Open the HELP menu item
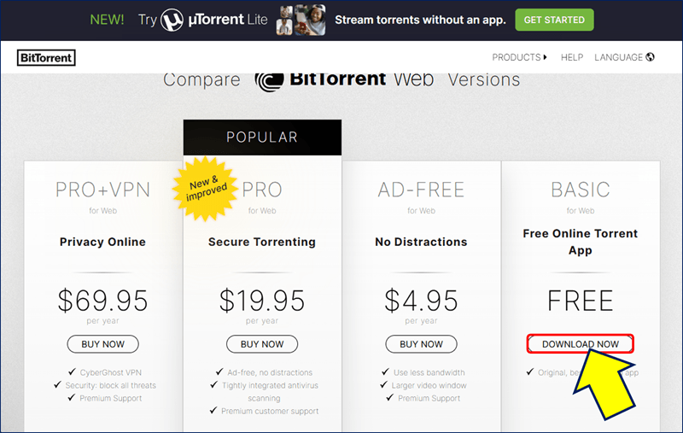The height and width of the screenshot is (433, 683). (x=571, y=57)
